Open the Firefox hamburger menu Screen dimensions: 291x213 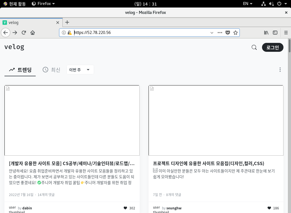pos(286,33)
